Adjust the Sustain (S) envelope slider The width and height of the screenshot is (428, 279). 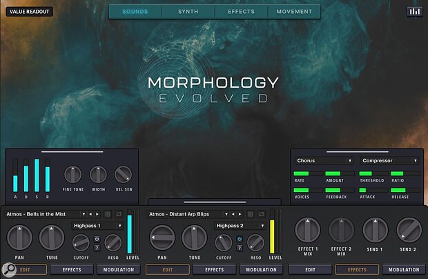(37, 175)
